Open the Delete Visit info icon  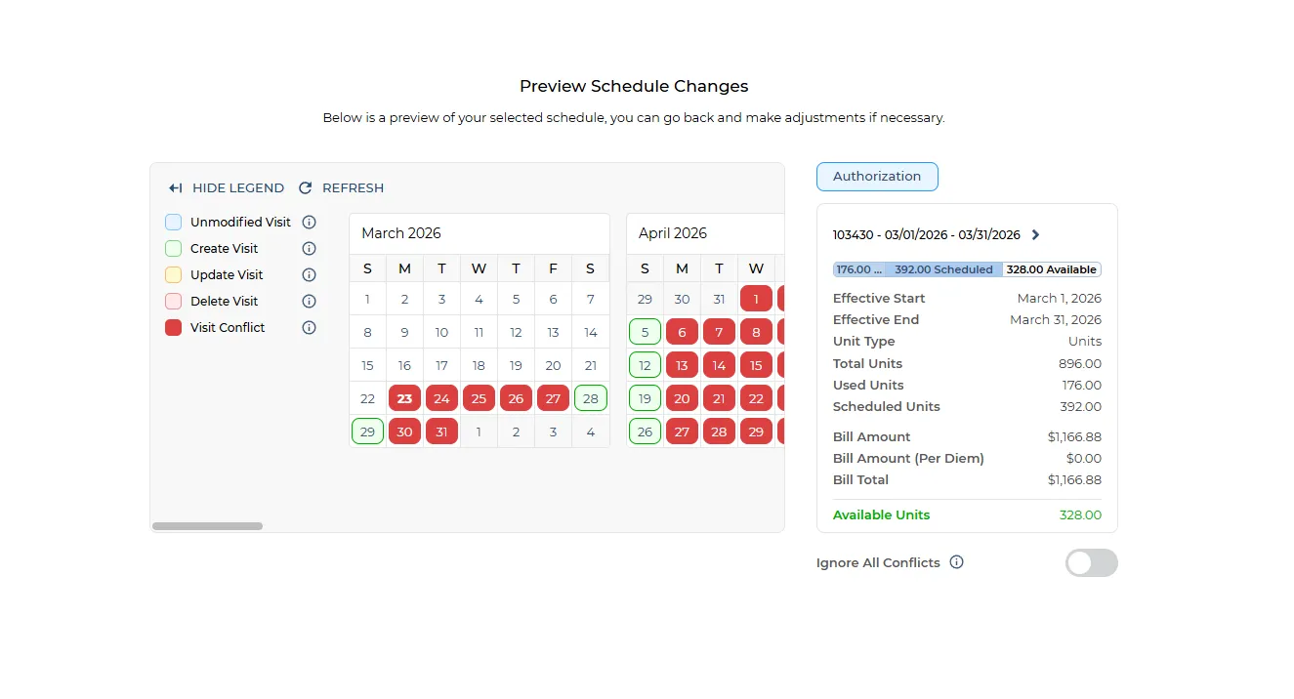pyautogui.click(x=309, y=301)
